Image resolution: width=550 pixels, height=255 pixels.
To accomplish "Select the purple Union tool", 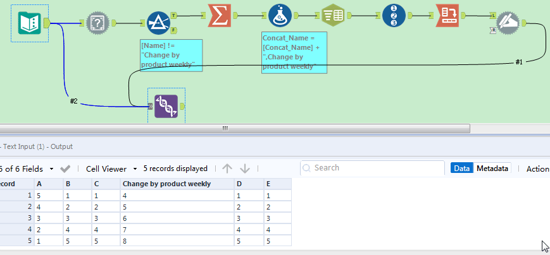I will click(166, 106).
